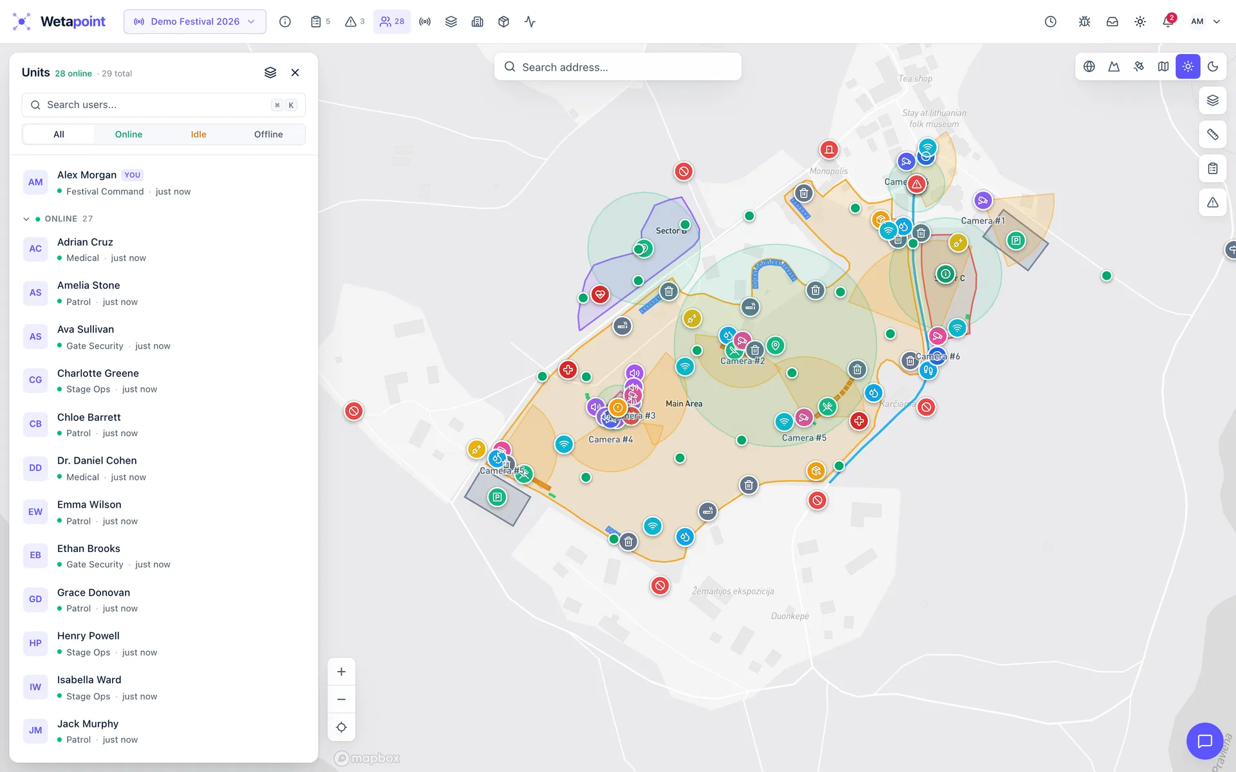1236x772 pixels.
Task: Open layer options in Units panel header
Action: coord(270,73)
